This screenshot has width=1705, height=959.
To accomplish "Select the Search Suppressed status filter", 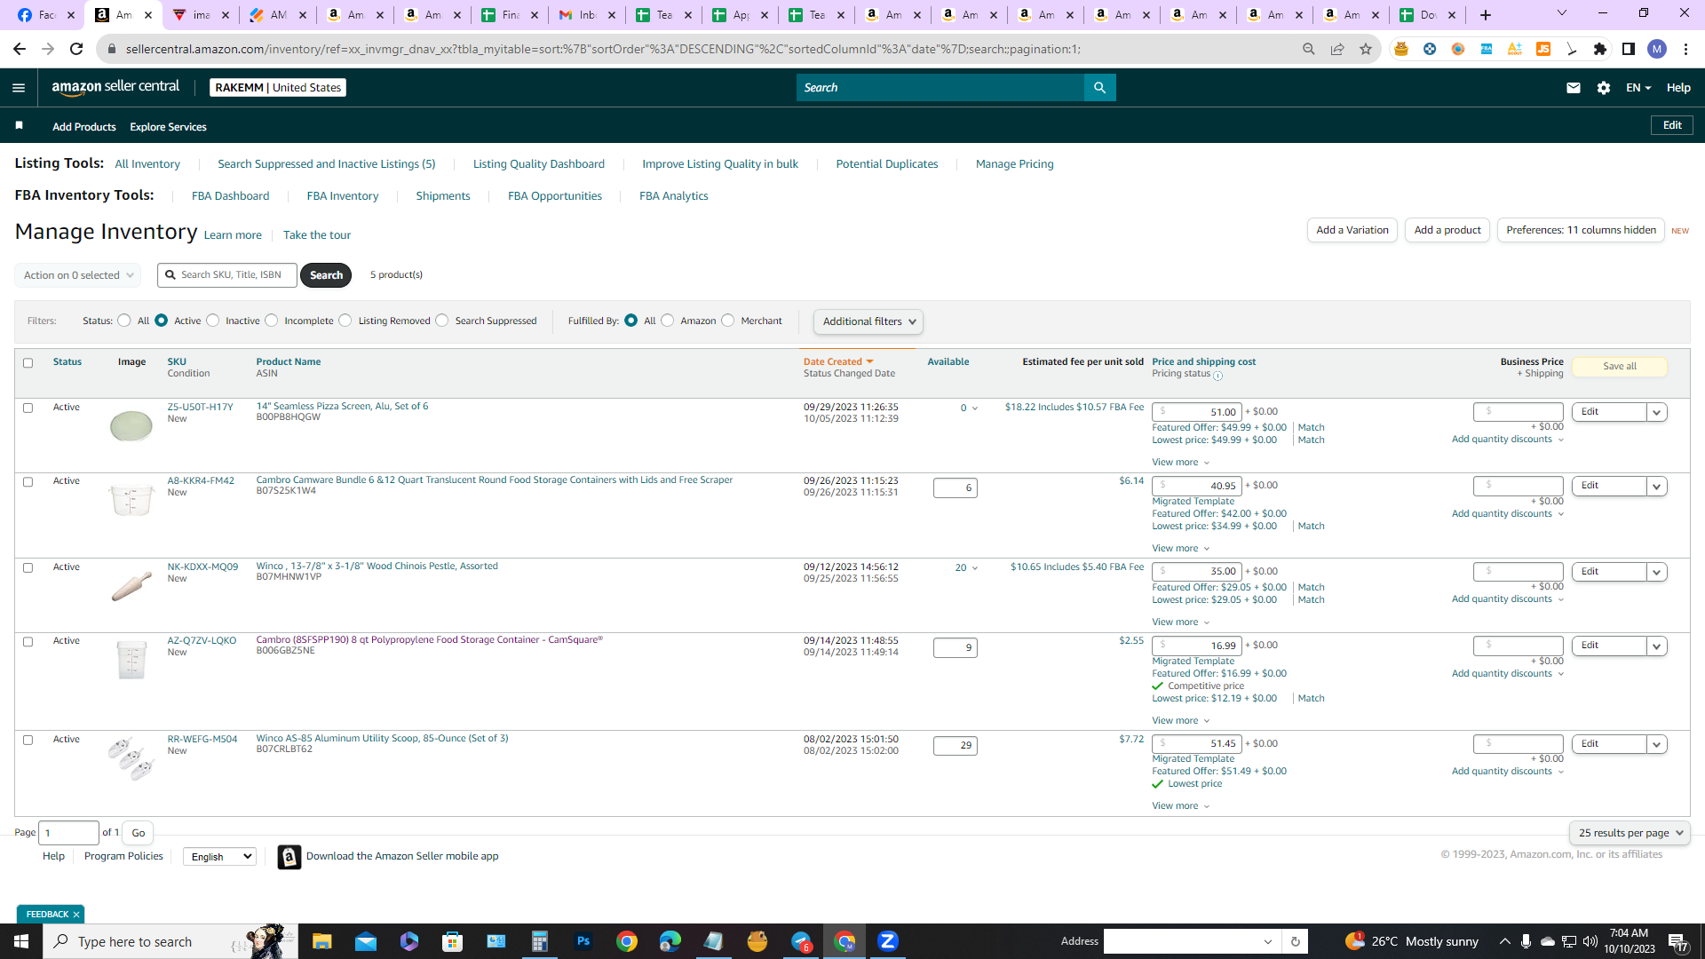I will 442,321.
